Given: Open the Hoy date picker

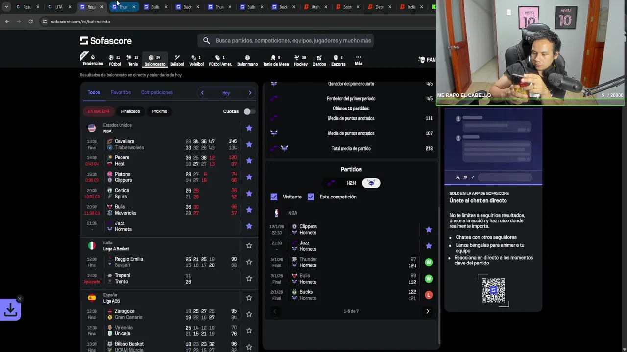Looking at the screenshot, I should [x=226, y=93].
